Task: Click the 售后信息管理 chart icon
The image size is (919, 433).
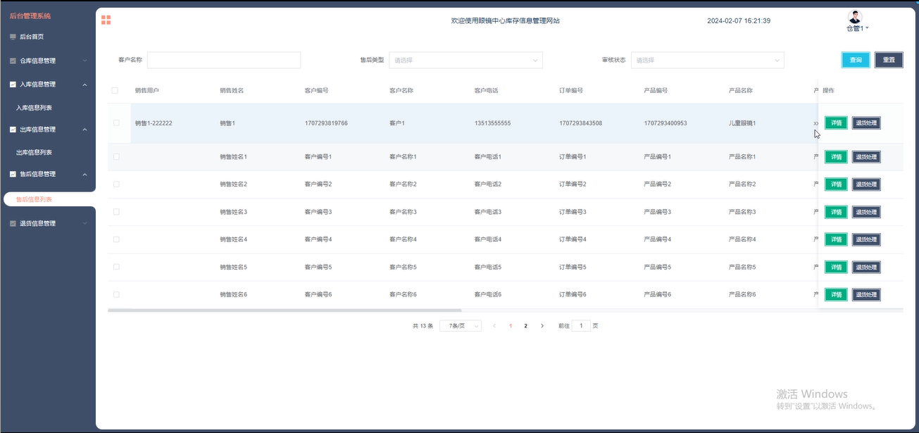Action: coord(13,174)
